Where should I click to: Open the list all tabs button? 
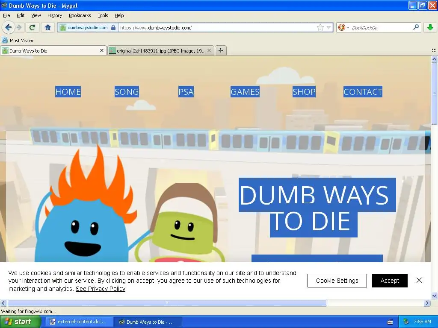pyautogui.click(x=434, y=50)
